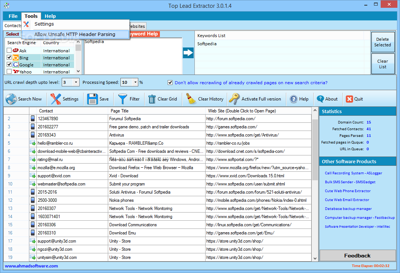Image resolution: width=400 pixels, height=273 pixels.
Task: Click the Google search engine logo
Action: (16, 65)
